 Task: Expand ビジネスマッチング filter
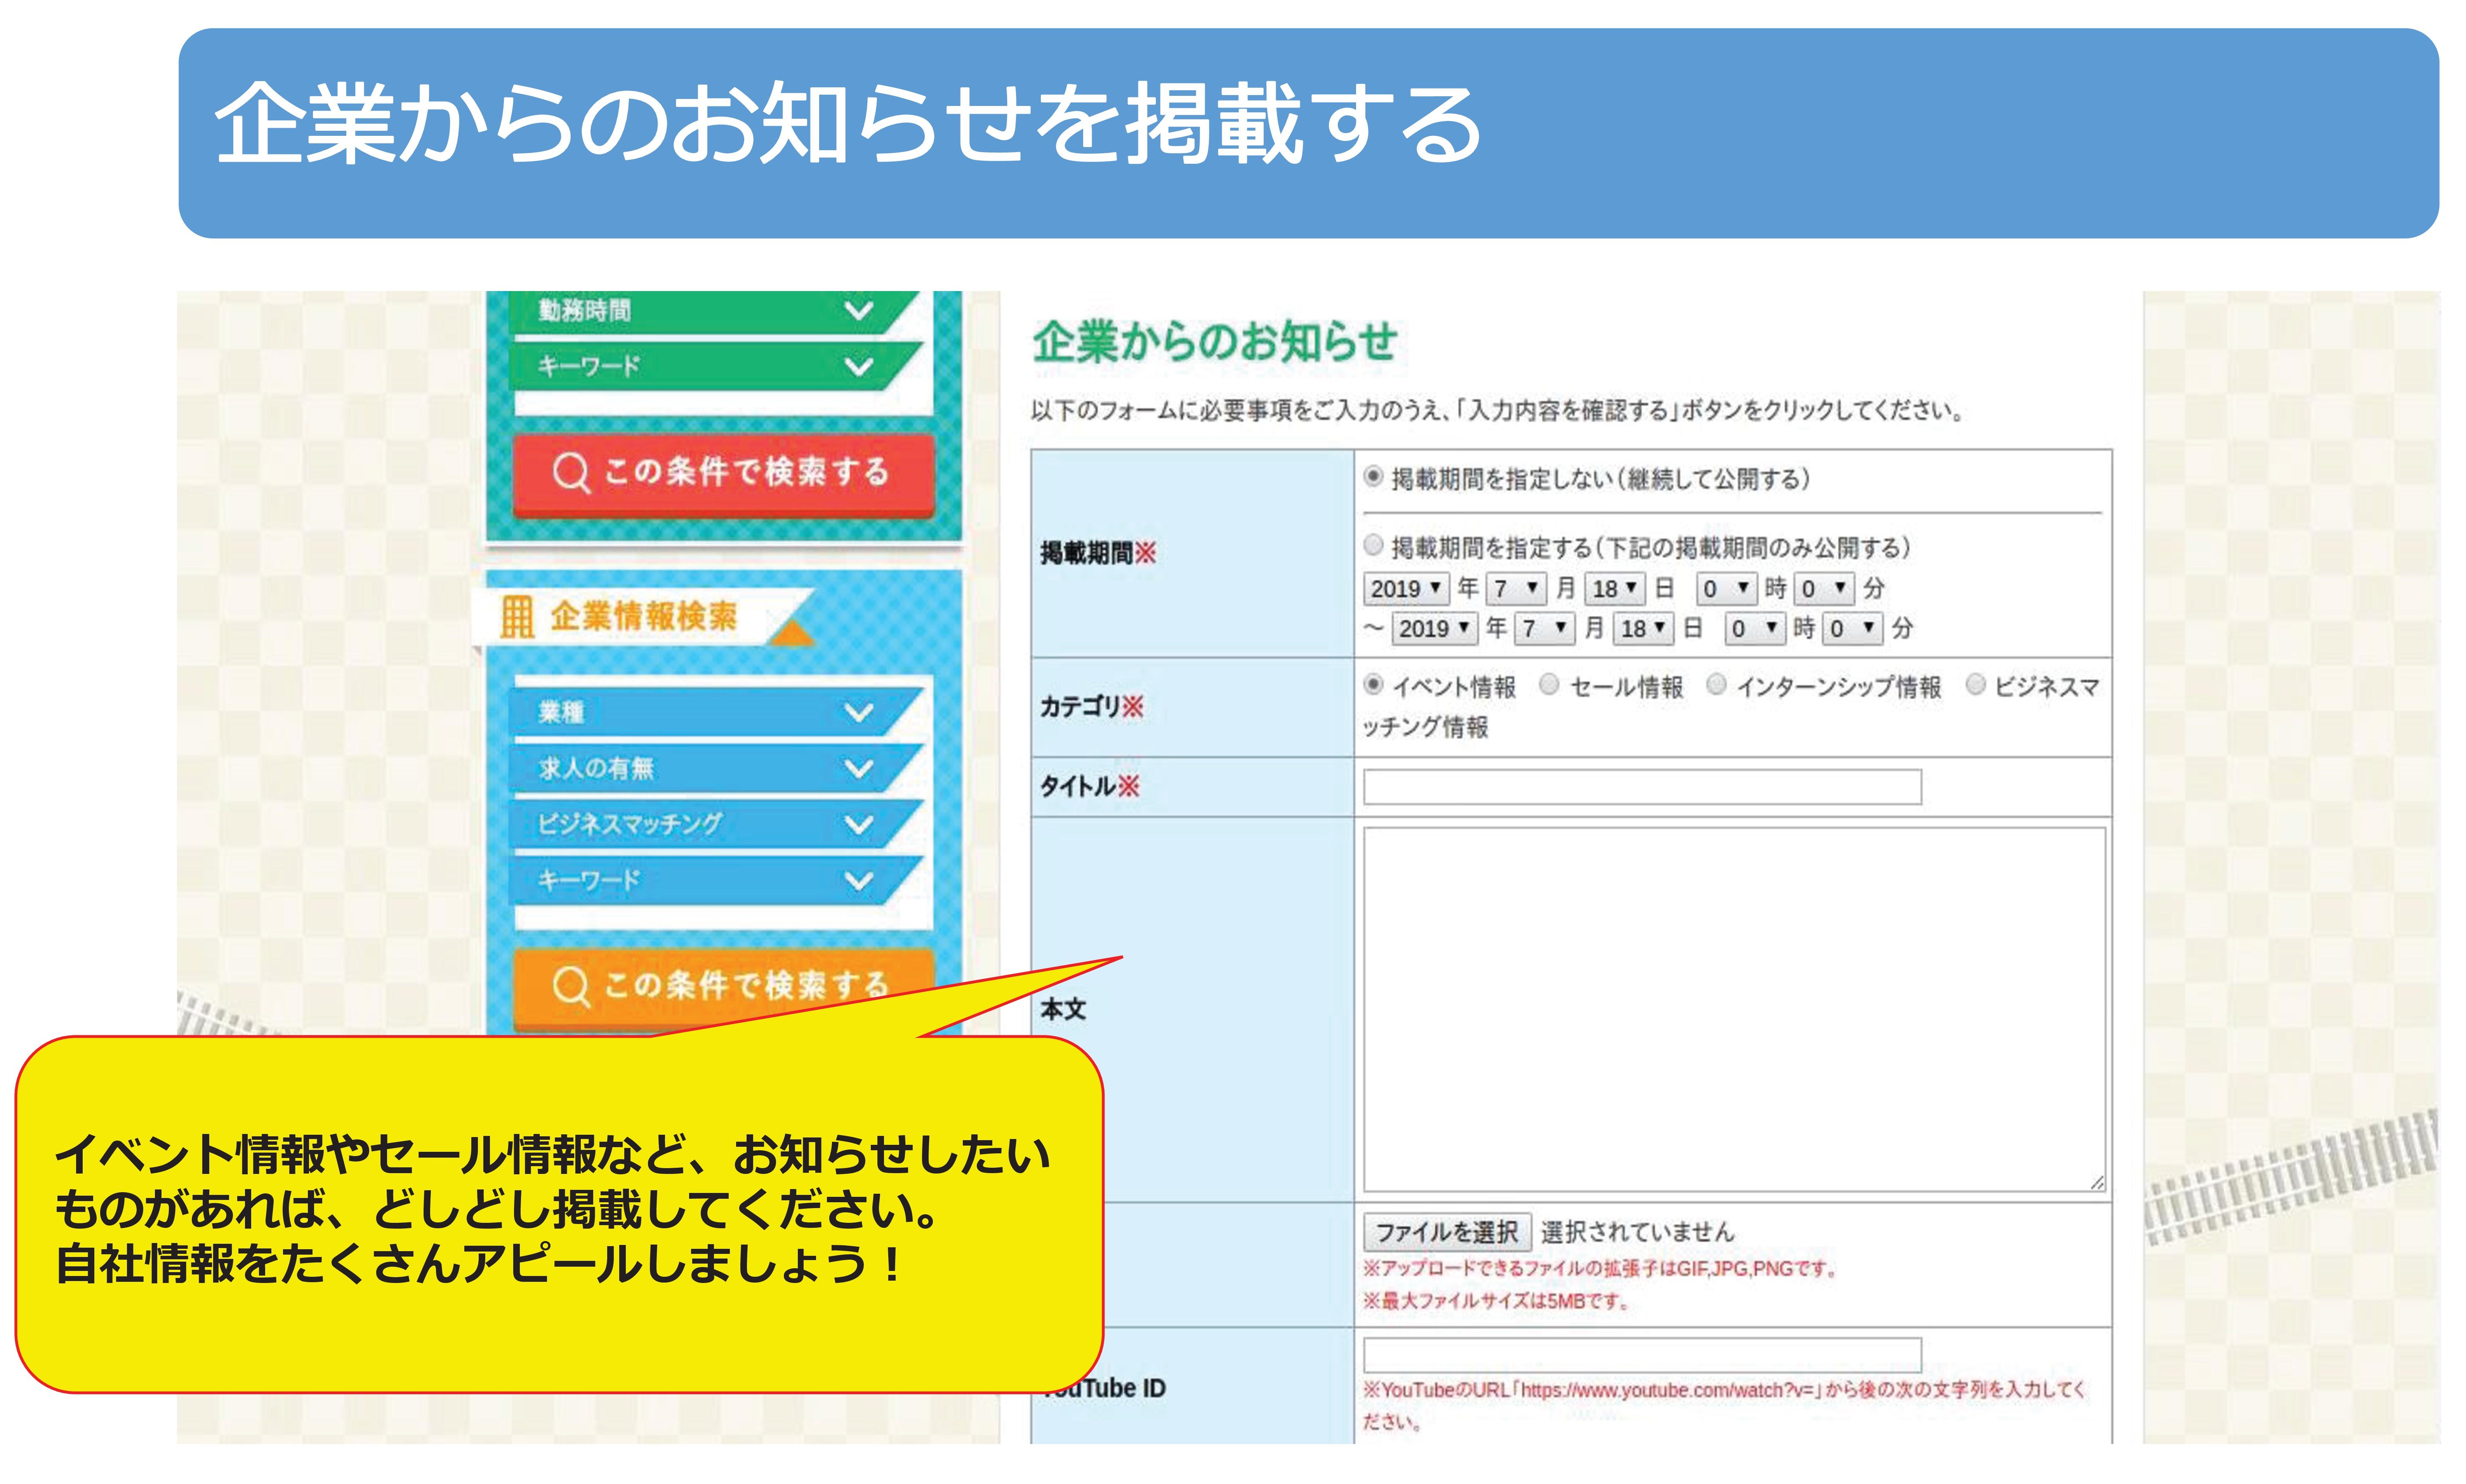tap(715, 824)
